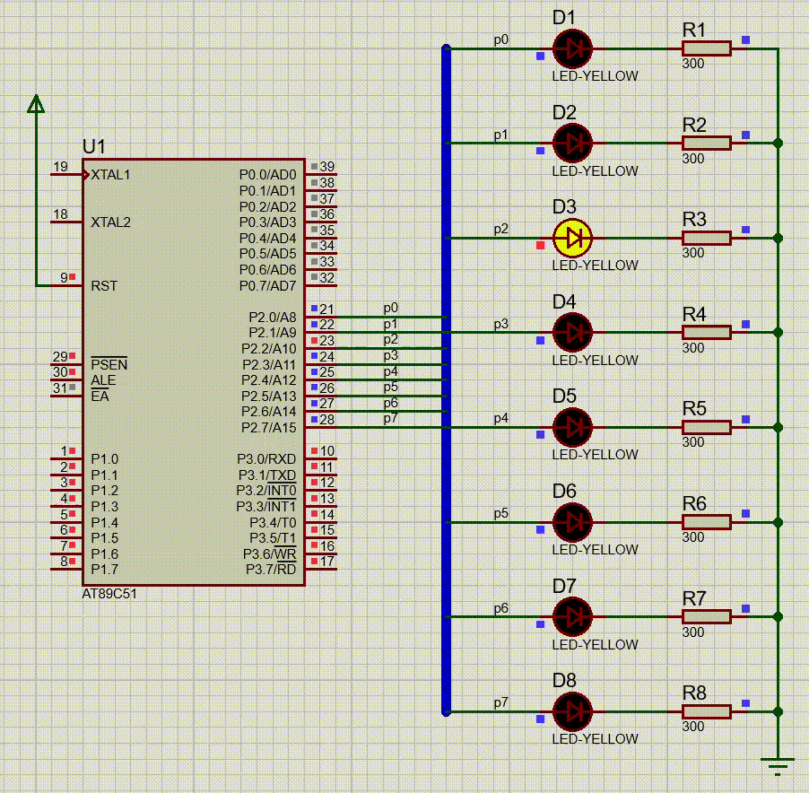Viewport: 809px width, 793px height.
Task: Click the P2.2/A10 pin label
Action: tap(269, 349)
